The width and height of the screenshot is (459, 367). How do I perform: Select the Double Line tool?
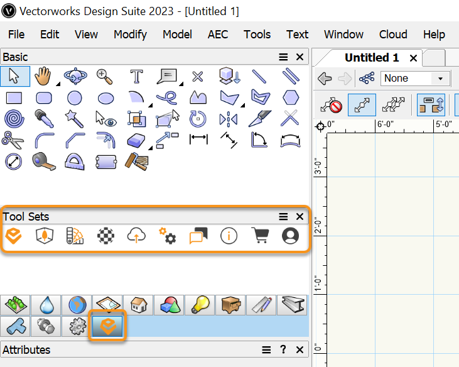tap(291, 76)
